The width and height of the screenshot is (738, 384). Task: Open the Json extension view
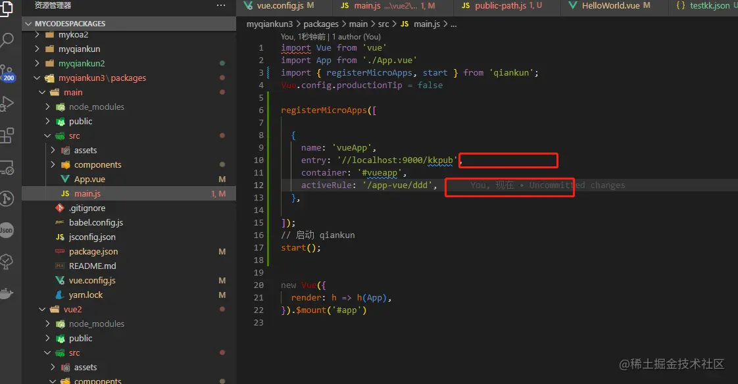(7, 230)
